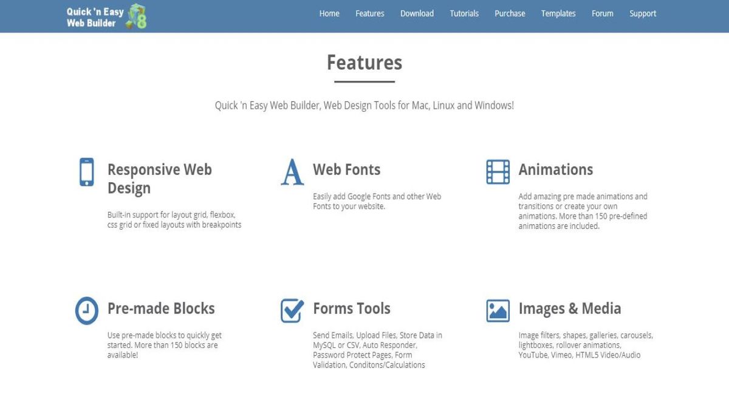Image resolution: width=729 pixels, height=410 pixels.
Task: Open the Purchase page
Action: tap(510, 13)
